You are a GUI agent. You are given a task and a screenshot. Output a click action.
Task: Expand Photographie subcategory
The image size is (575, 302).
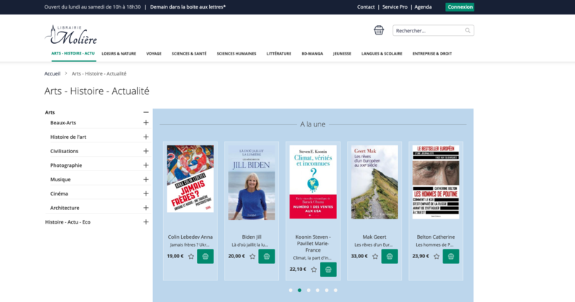146,165
